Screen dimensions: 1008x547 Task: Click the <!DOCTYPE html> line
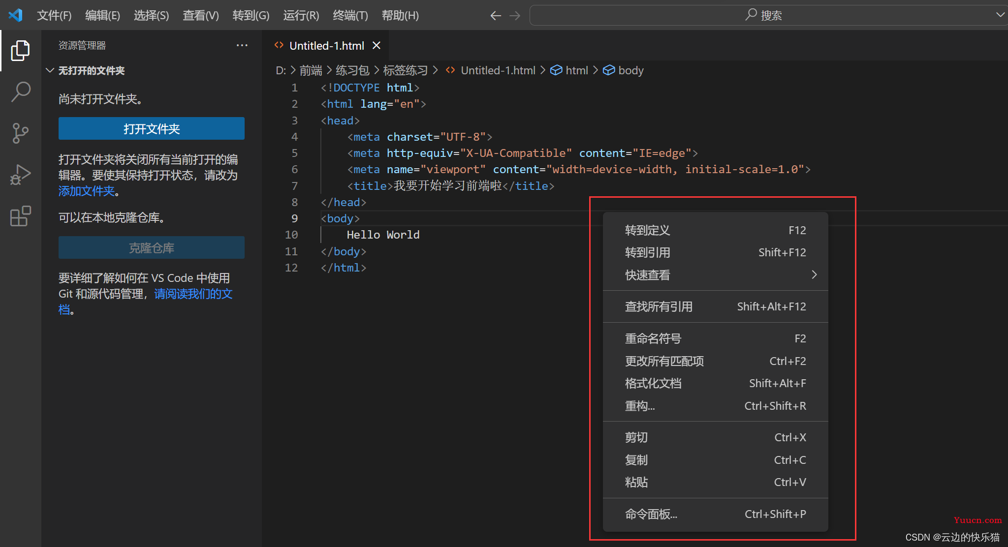click(x=370, y=88)
